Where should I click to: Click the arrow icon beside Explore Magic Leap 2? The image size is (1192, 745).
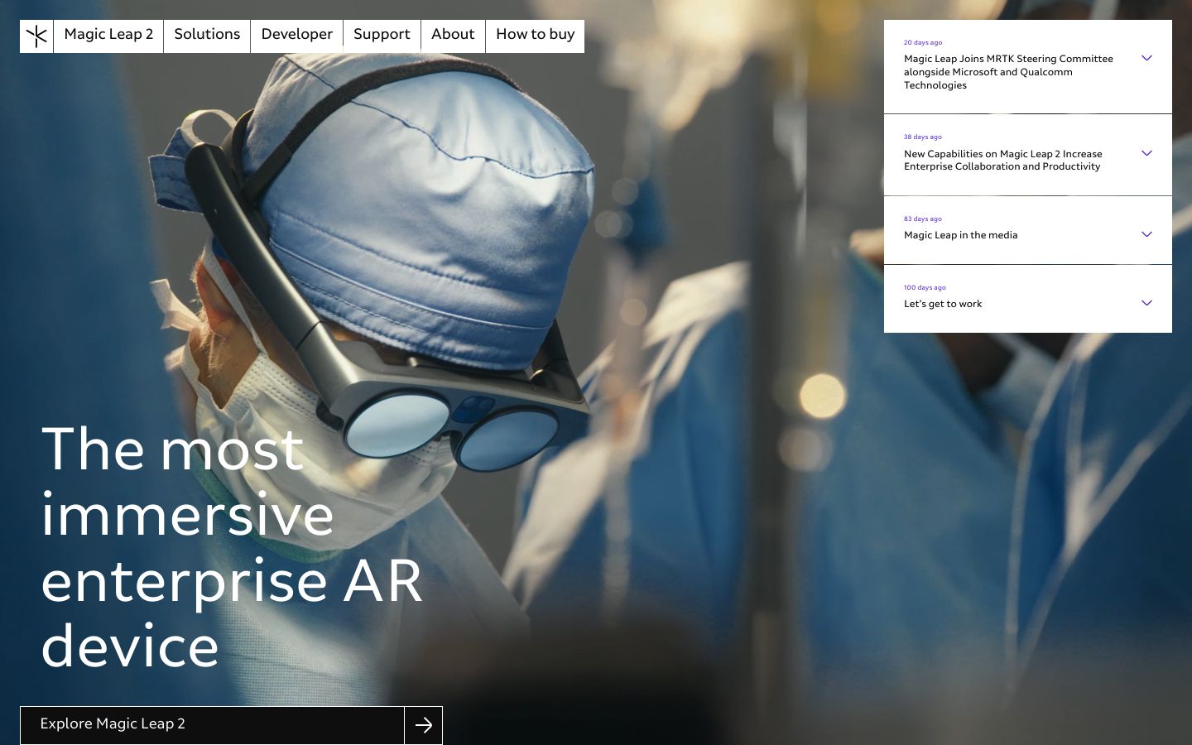424,725
